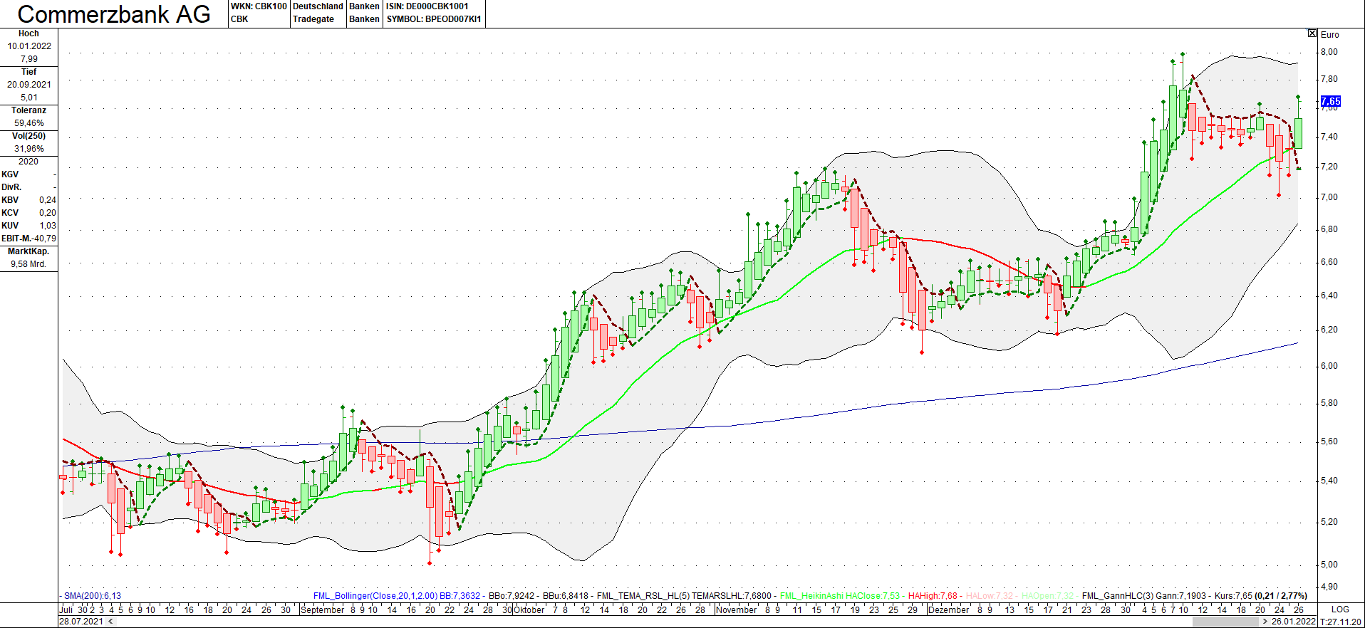This screenshot has height=628, width=1365.
Task: Select the FML_GannHLC(3) indicator label
Action: 1118,596
